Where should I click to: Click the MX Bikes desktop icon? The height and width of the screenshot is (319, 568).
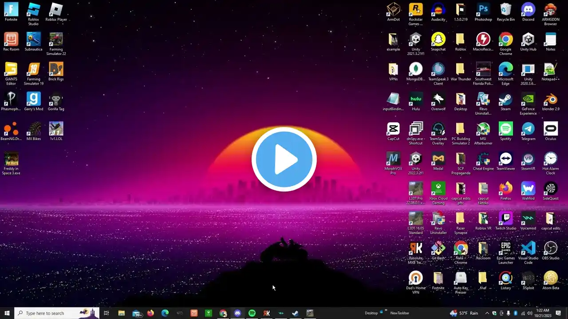[33, 131]
